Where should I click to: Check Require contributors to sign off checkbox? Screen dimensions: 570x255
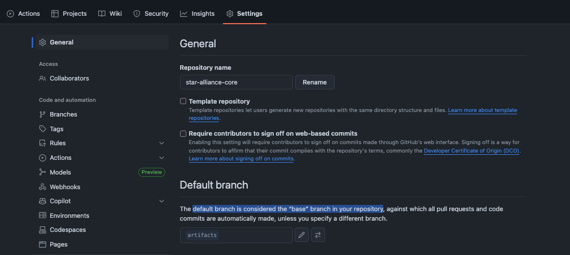(183, 133)
